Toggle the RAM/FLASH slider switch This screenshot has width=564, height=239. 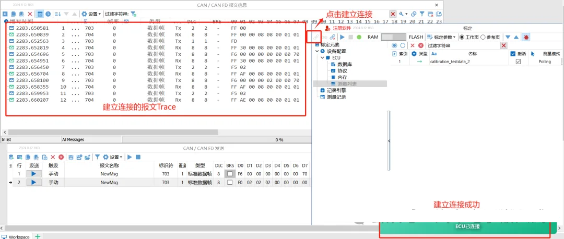393,37
